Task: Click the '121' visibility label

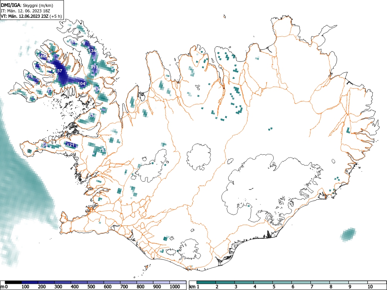Action: click(x=70, y=145)
